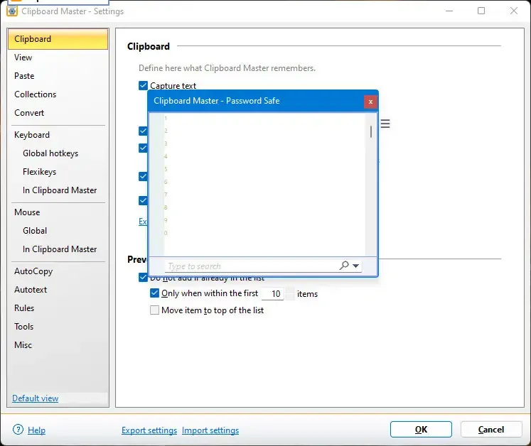Select row 1 in Password Safe list
Image resolution: width=531 pixels, height=446 pixels.
pyautogui.click(x=264, y=118)
